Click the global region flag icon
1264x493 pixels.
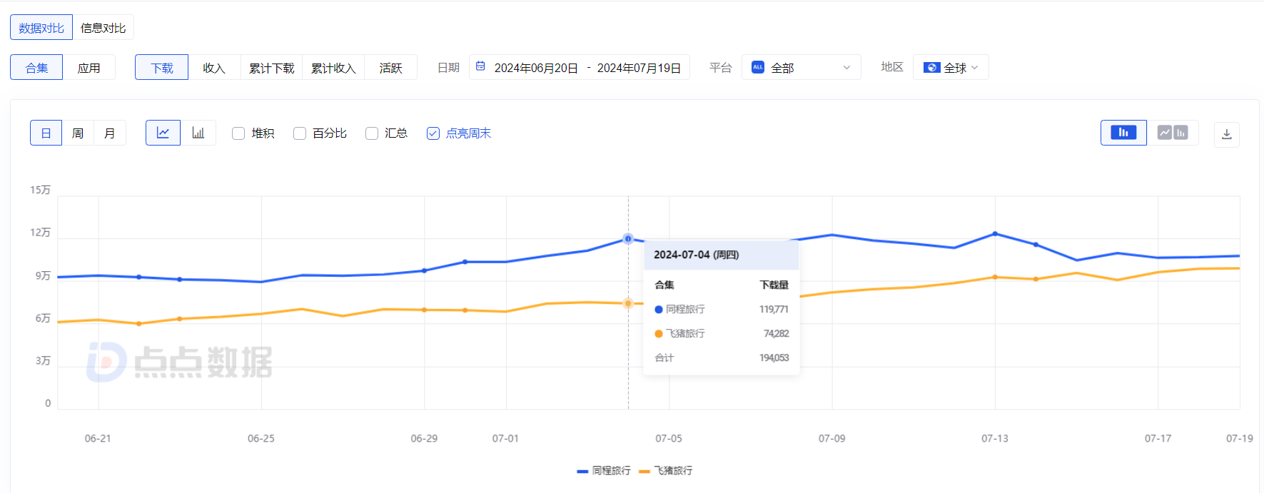(931, 67)
